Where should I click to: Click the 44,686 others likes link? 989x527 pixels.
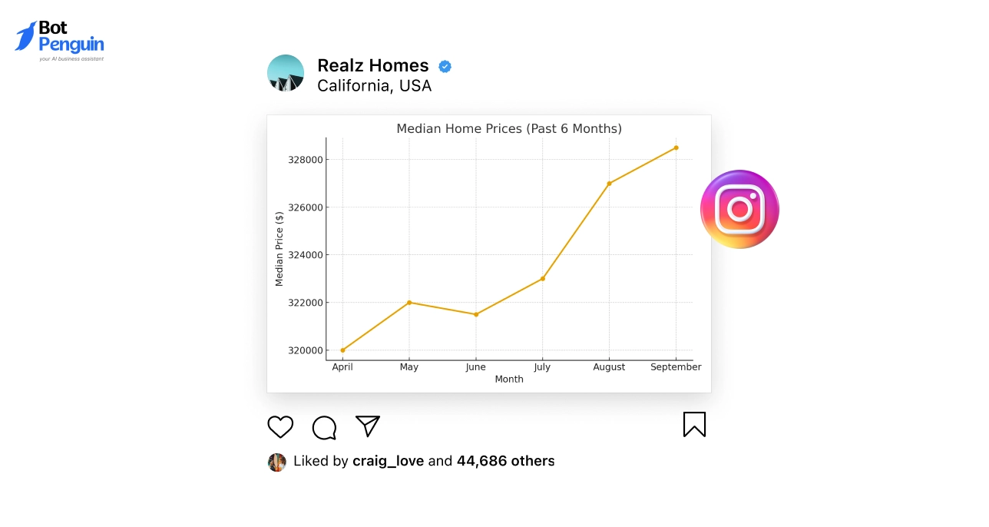(505, 461)
